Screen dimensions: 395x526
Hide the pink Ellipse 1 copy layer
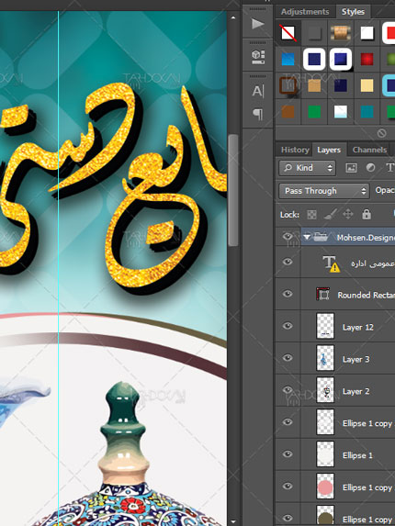click(288, 487)
